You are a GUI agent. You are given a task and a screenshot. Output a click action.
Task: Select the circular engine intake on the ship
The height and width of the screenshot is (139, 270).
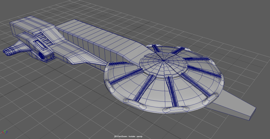point(41,55)
